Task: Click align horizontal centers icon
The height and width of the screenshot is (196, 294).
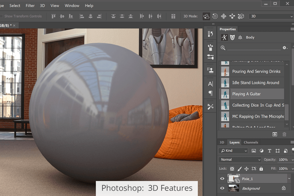Action: click(90, 16)
